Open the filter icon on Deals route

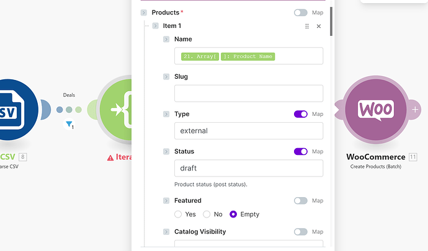69,125
